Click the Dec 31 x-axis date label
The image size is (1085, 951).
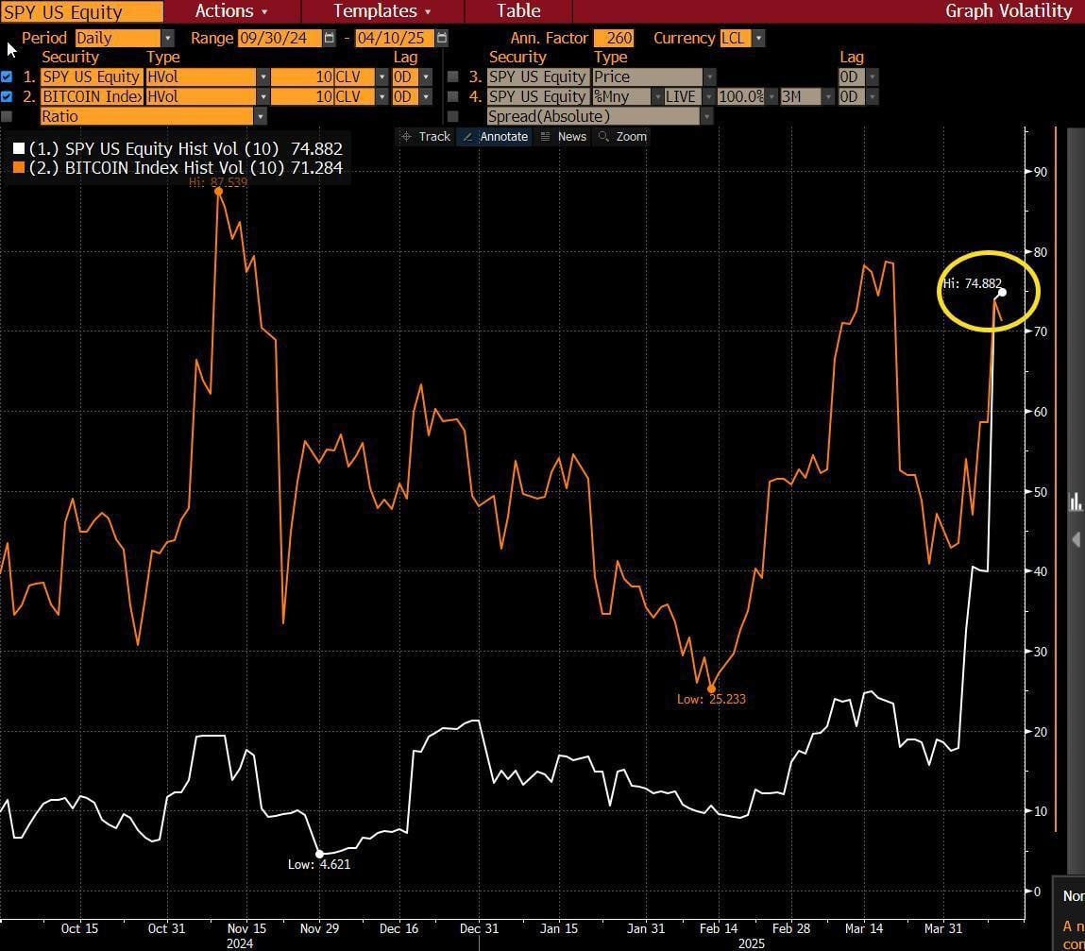pos(479,928)
